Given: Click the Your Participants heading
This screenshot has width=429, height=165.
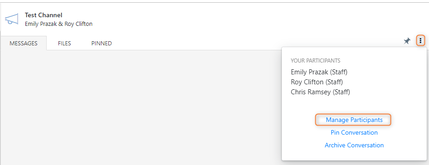Looking at the screenshot, I should pyautogui.click(x=315, y=60).
